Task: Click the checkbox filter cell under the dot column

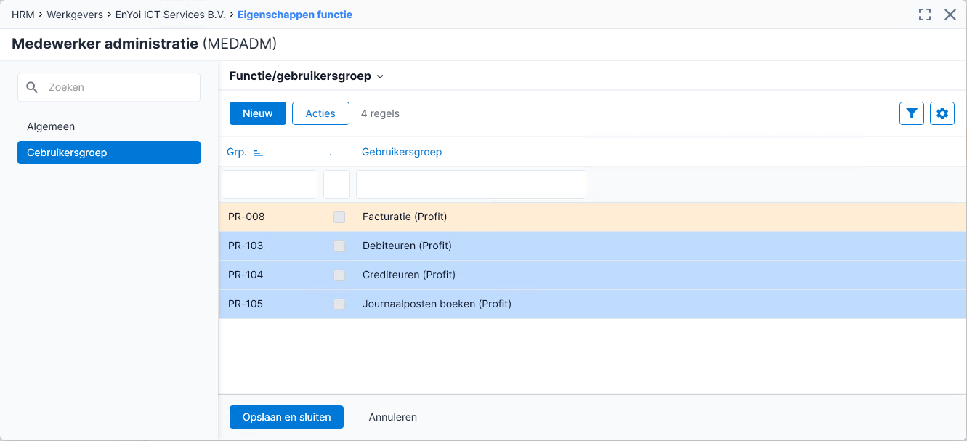Action: pyautogui.click(x=336, y=185)
